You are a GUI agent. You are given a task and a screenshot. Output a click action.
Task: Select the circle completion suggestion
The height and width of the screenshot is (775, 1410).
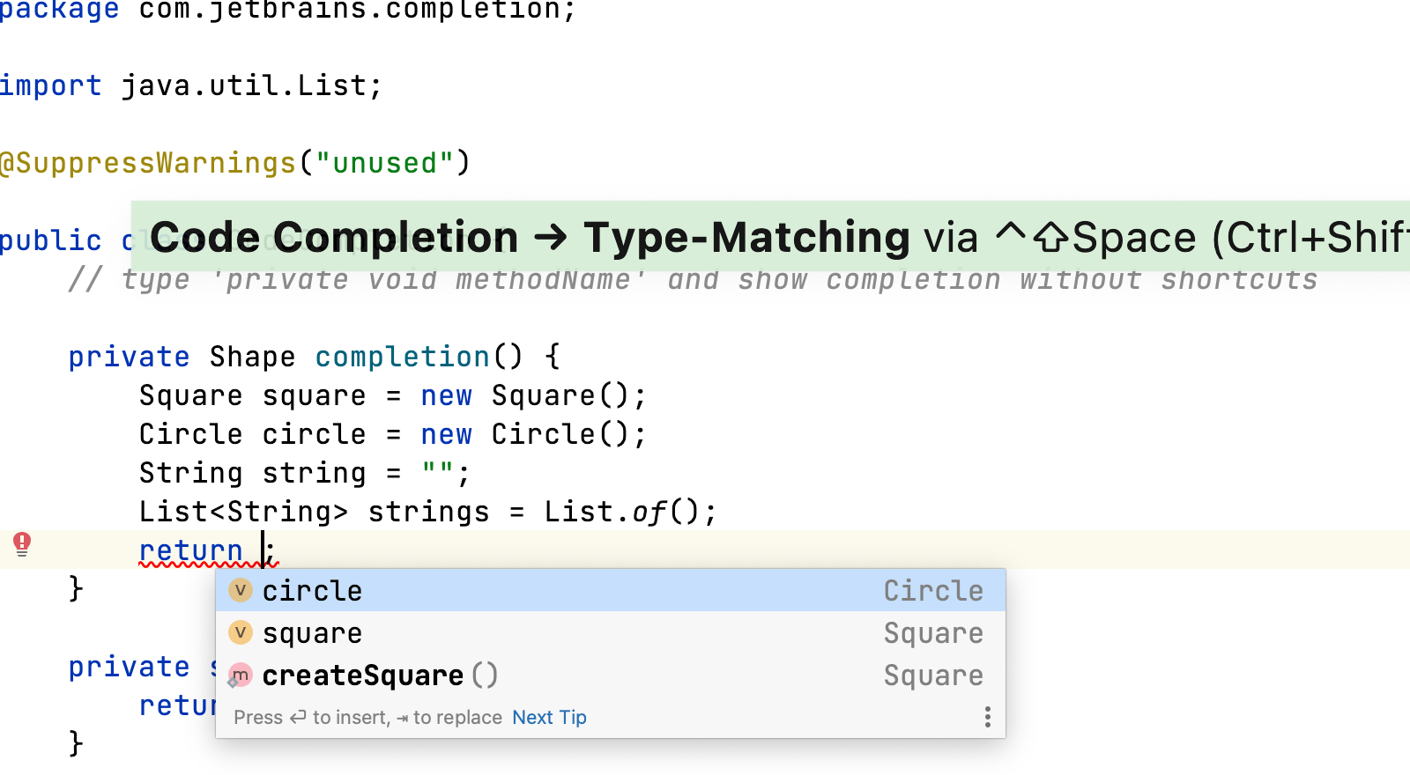tap(611, 590)
